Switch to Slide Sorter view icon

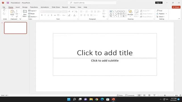point(144,95)
